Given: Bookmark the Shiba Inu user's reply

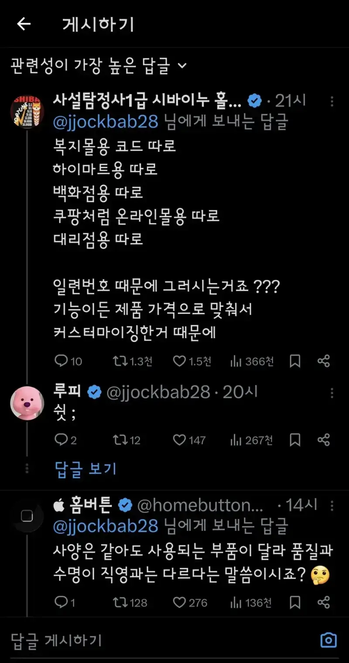Looking at the screenshot, I should [295, 361].
